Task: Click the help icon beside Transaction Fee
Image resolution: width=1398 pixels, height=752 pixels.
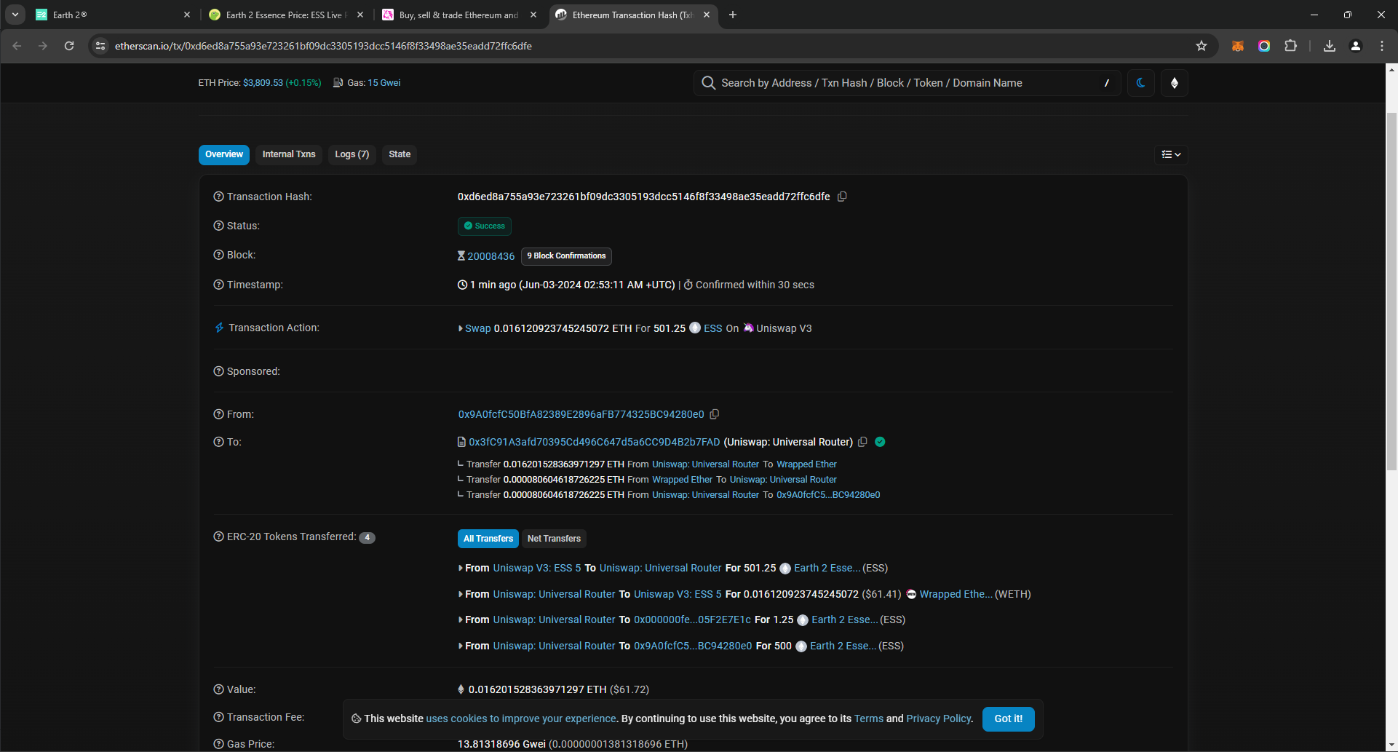Action: [x=218, y=717]
